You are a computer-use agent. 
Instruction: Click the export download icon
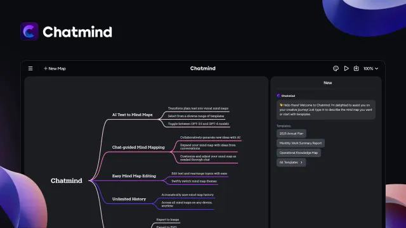coord(357,68)
